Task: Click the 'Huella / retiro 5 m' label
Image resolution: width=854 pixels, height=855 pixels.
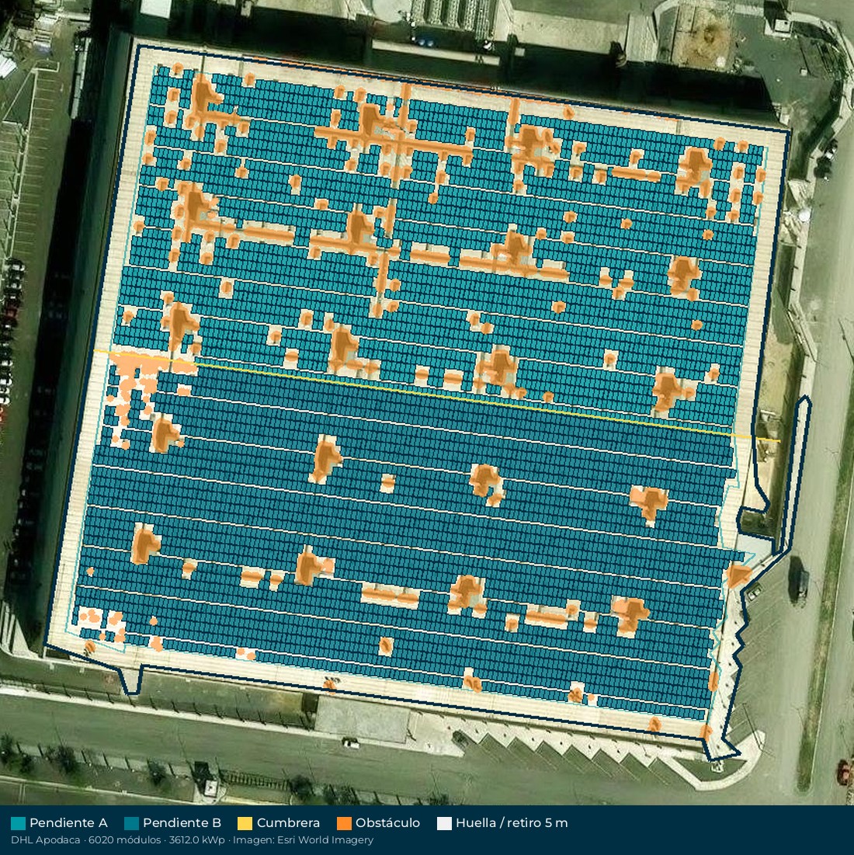Action: (x=512, y=823)
